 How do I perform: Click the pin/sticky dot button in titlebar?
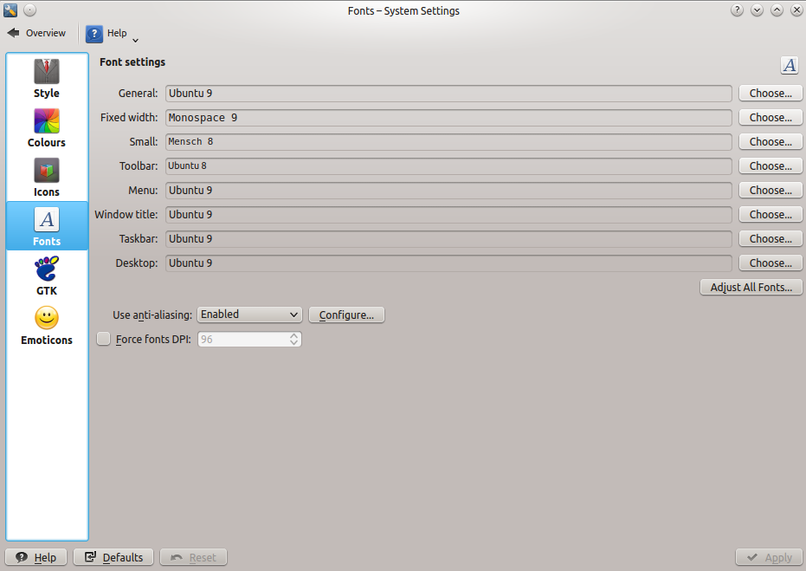[x=29, y=10]
